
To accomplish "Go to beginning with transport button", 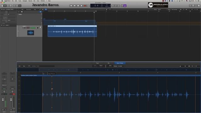I will tap(78, 6).
